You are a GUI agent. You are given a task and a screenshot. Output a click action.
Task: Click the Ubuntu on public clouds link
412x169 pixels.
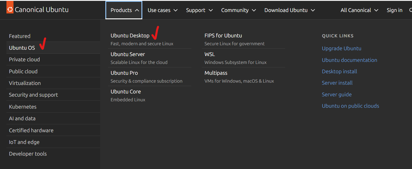350,106
